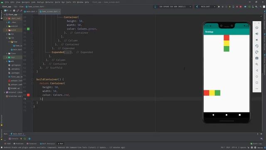Open the Problems tool window
The image size is (266, 150).
tap(18, 144)
